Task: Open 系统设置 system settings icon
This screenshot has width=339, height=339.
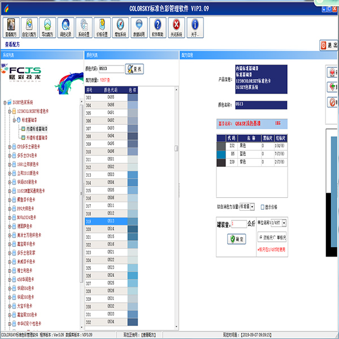Action: click(84, 27)
